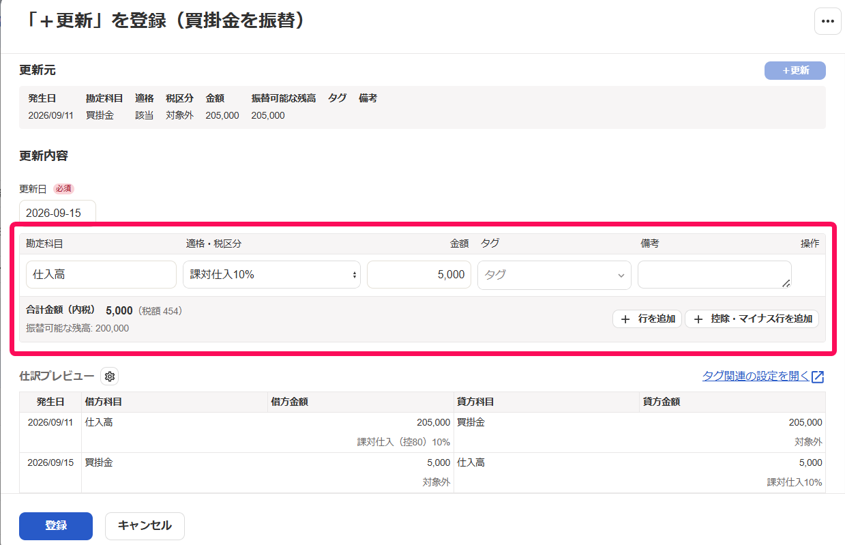Click the 登録 submit button
Viewport: 845px width, 545px height.
[56, 526]
